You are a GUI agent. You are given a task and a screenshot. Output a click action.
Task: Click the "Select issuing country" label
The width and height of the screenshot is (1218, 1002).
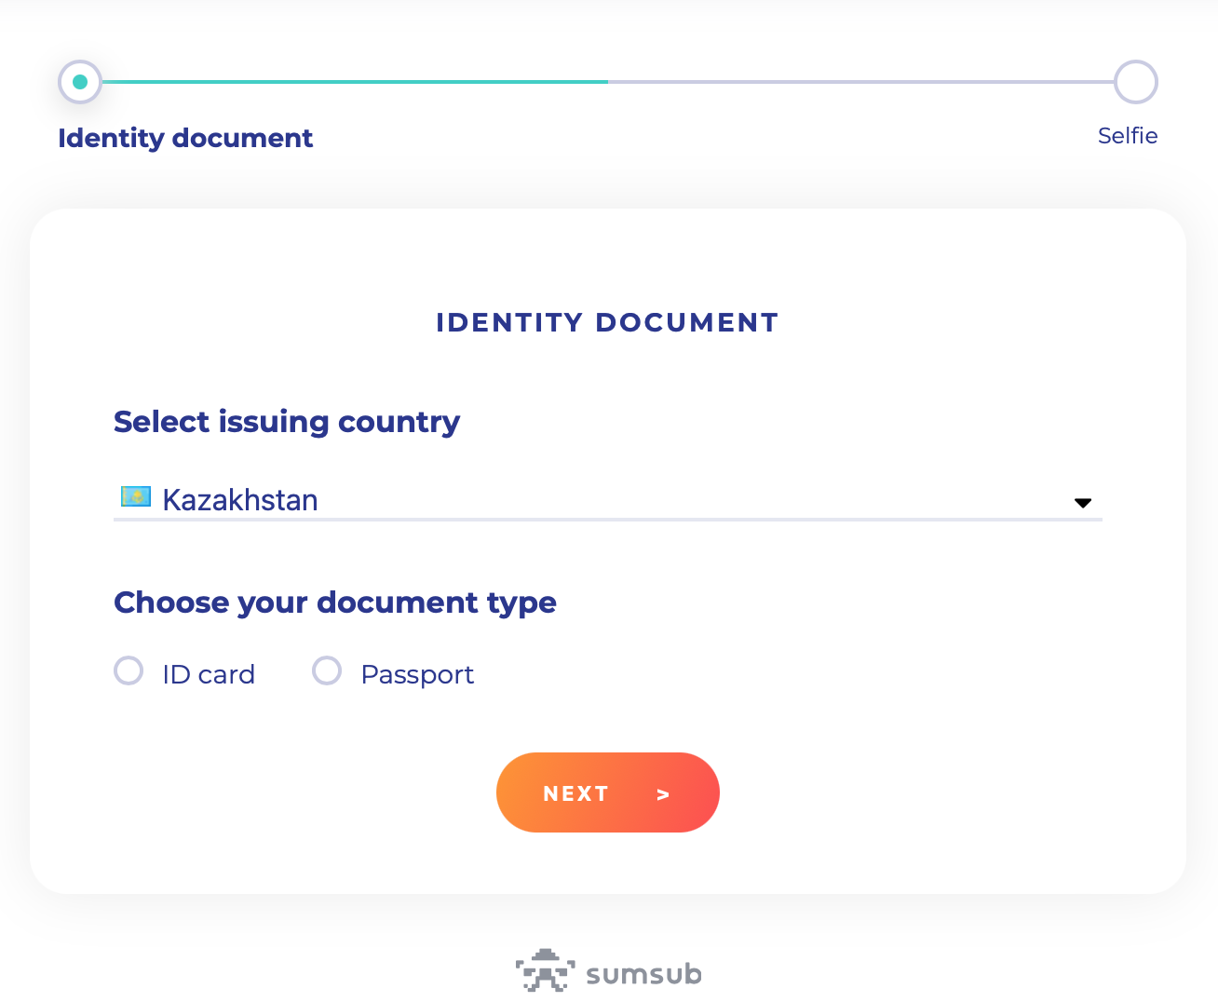[287, 422]
